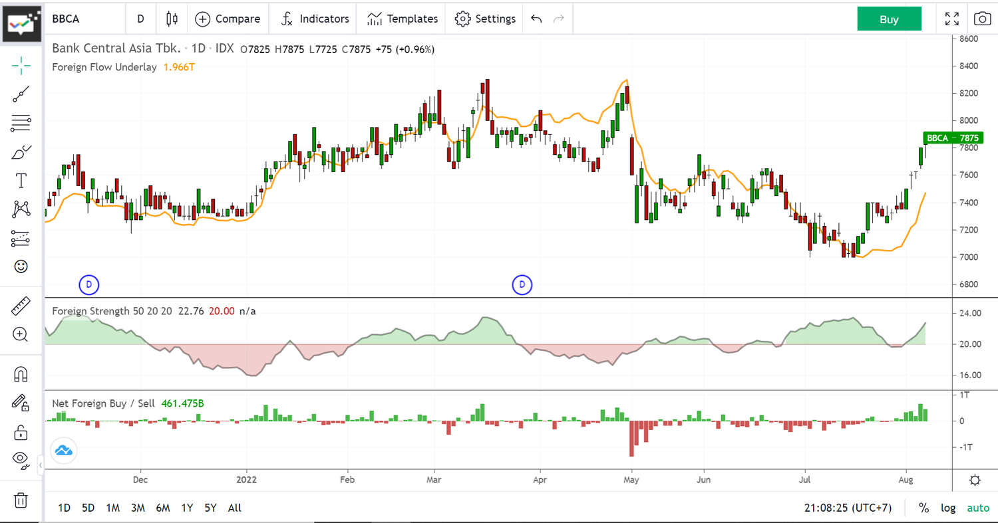Activate the zoom-in tool

[21, 335]
